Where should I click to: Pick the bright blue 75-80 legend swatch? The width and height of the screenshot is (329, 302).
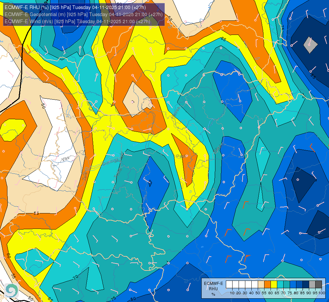(293, 285)
